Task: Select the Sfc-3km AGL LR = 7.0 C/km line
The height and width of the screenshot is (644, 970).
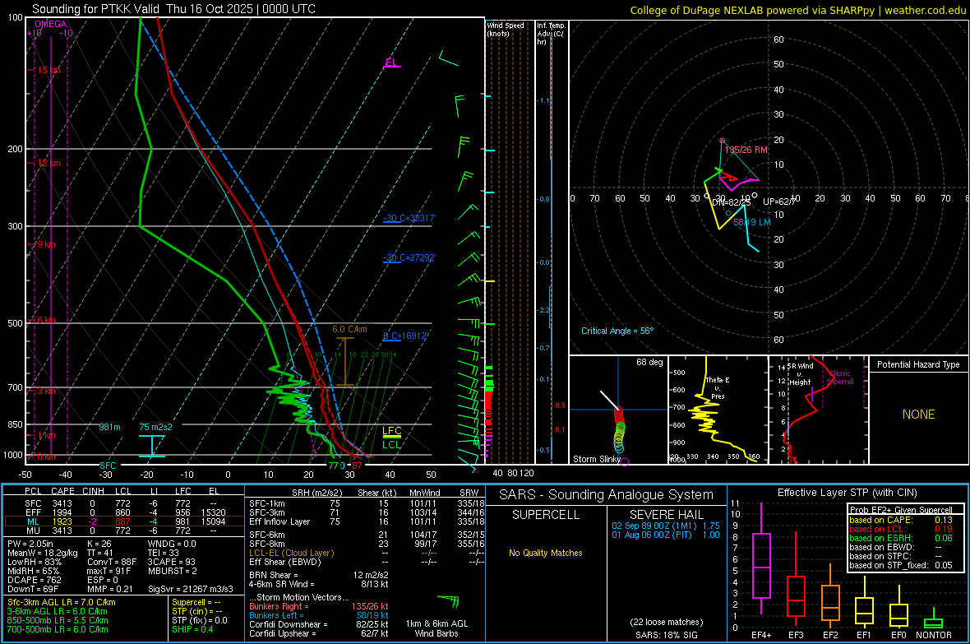Action: [62, 602]
